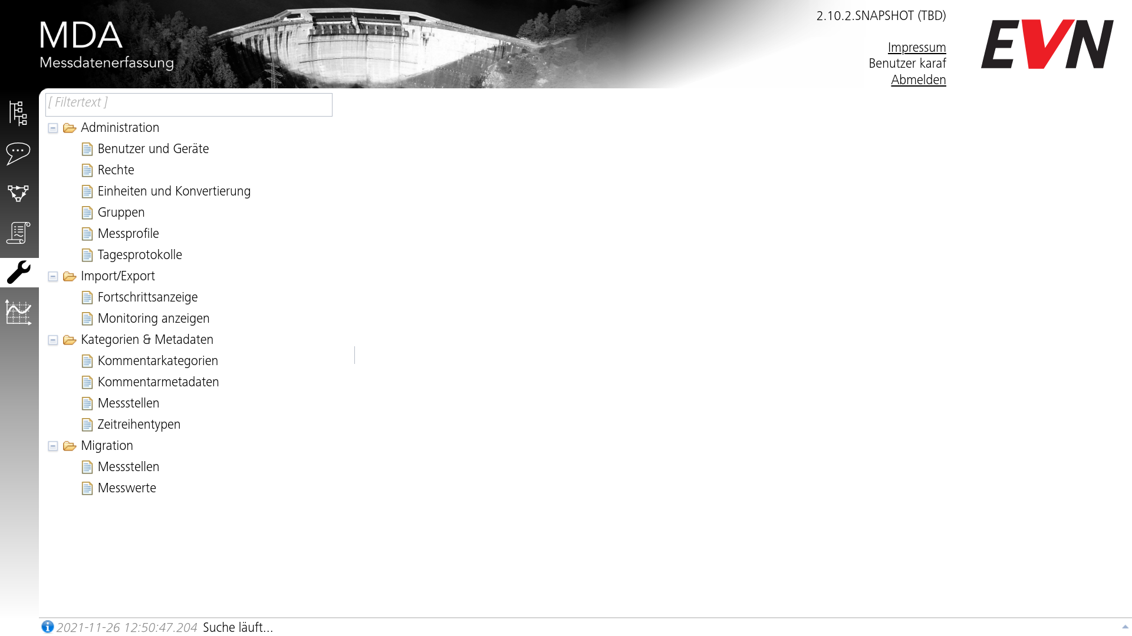Screen dimensions: 1132x636
Task: Collapse the Import/Export folder
Action: coord(54,276)
